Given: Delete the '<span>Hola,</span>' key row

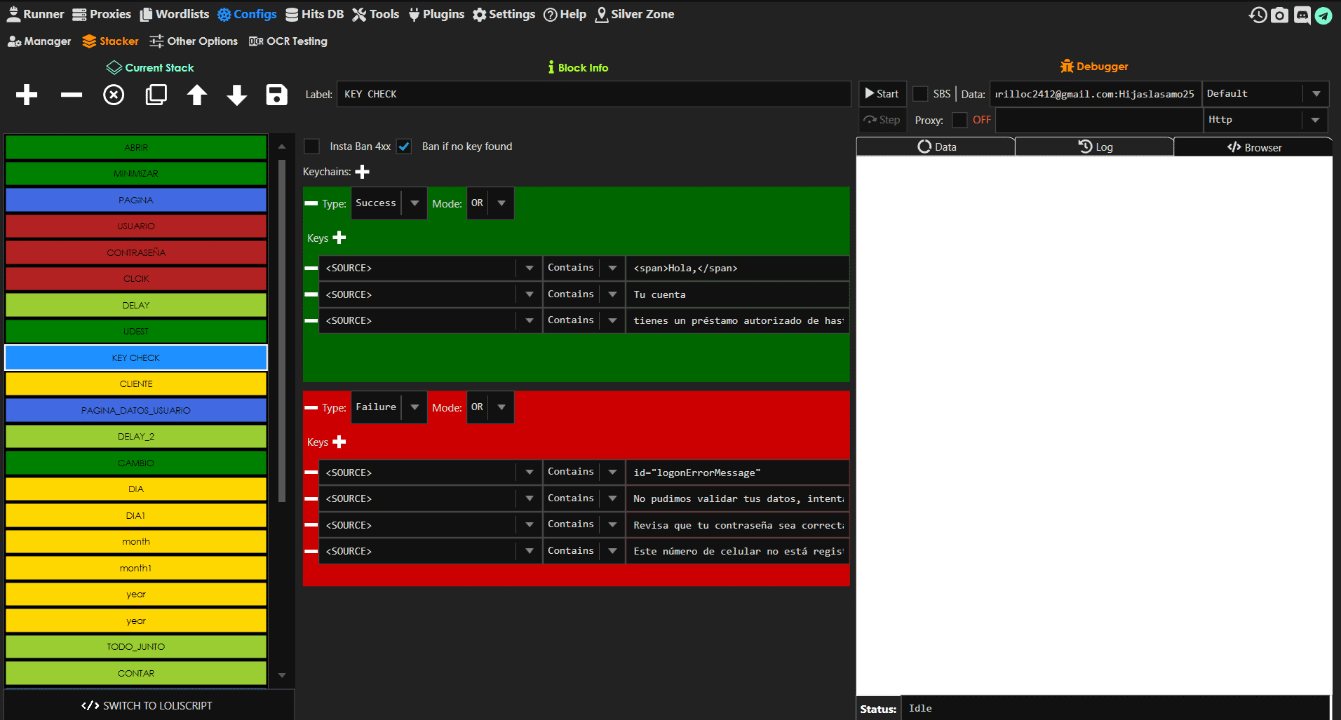Looking at the screenshot, I should click(311, 268).
